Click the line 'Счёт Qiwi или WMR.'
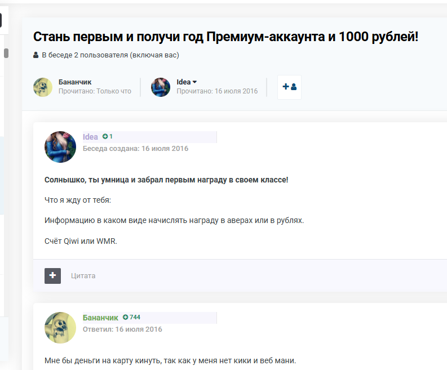Viewport: 447px width, 370px height. (81, 241)
